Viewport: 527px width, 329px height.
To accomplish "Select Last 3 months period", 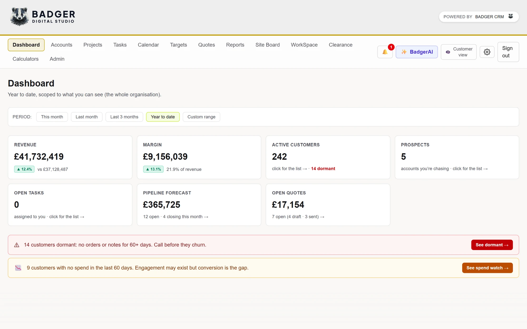I will point(124,117).
